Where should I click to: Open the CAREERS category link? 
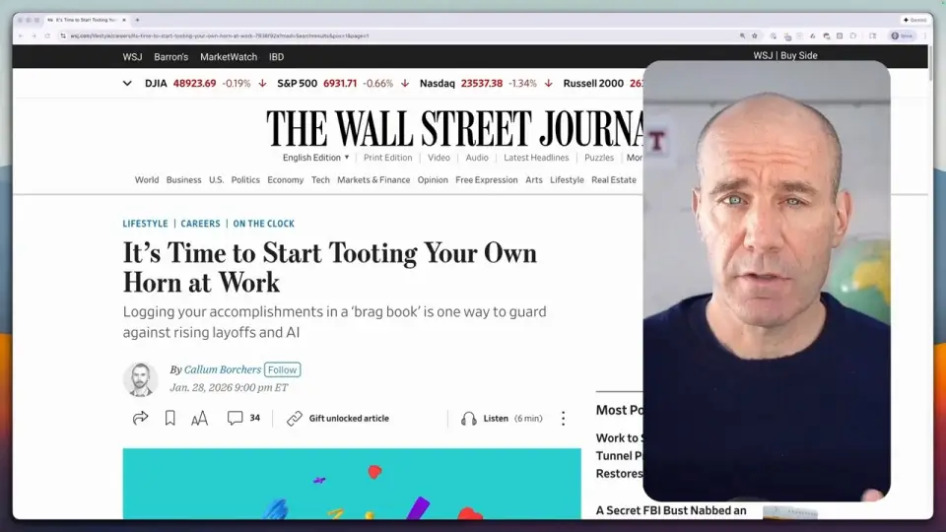click(200, 224)
